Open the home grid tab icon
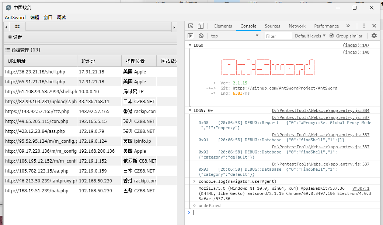Image resolution: width=383 pixels, height=225 pixels. pos(17,27)
